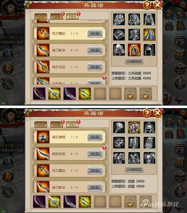187x213 pixels.
Task: Close the lower 兵器谱 window with X
Action: [x=158, y=113]
